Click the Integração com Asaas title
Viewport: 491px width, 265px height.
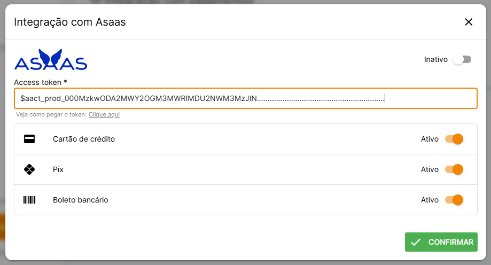[x=70, y=22]
